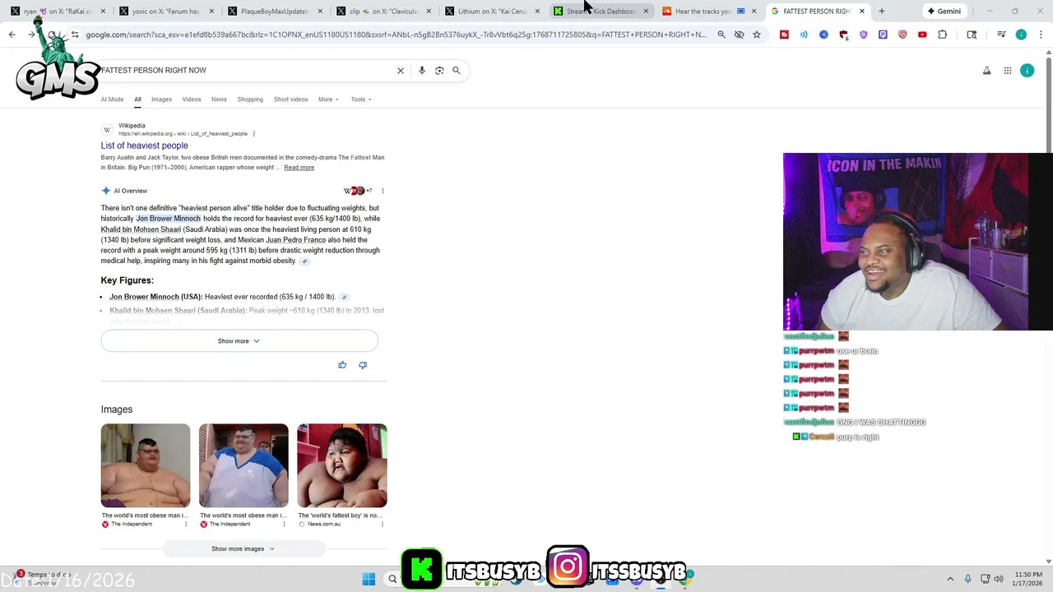Image resolution: width=1053 pixels, height=592 pixels.
Task: Open the Google account avatar
Action: (x=1027, y=71)
